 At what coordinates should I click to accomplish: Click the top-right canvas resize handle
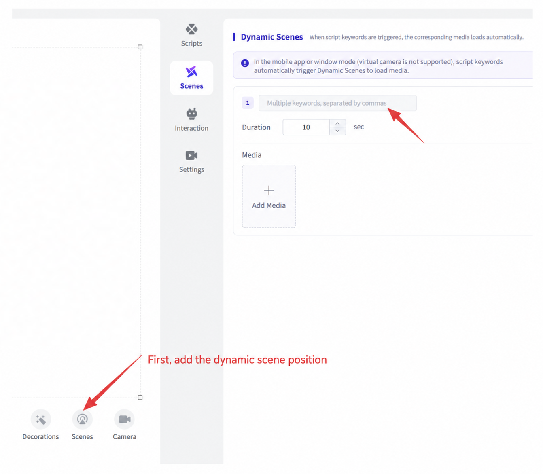pos(140,47)
